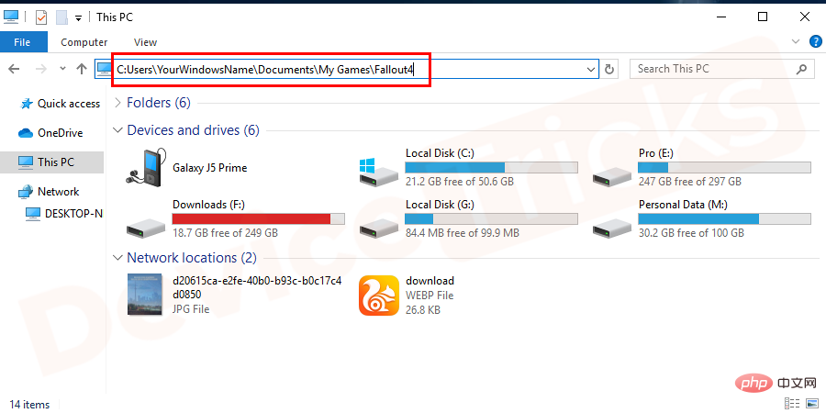Click the Pro (E:) label text
Image resolution: width=826 pixels, height=413 pixels.
point(656,153)
